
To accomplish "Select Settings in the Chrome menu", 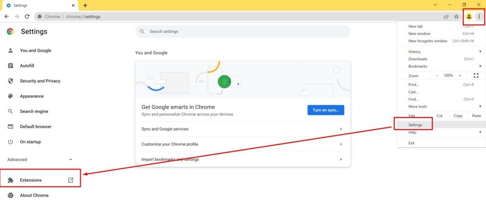I will (415, 125).
